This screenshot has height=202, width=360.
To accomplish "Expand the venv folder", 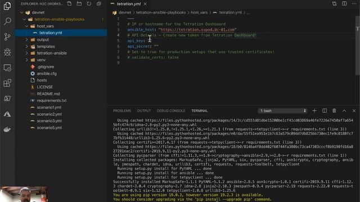I will (27, 60).
